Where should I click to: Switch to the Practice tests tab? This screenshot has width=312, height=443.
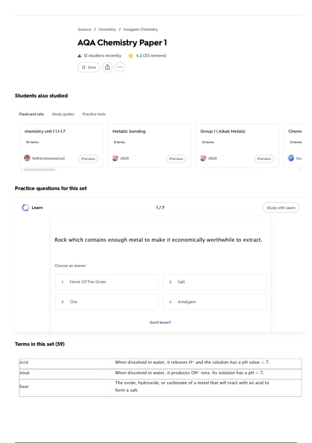(x=94, y=114)
